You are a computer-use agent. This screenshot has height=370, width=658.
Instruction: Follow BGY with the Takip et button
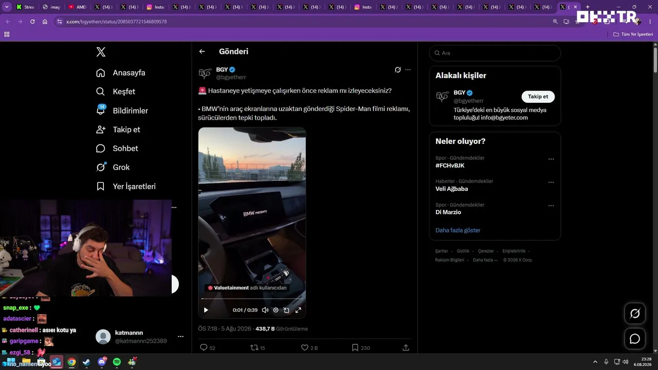point(538,97)
